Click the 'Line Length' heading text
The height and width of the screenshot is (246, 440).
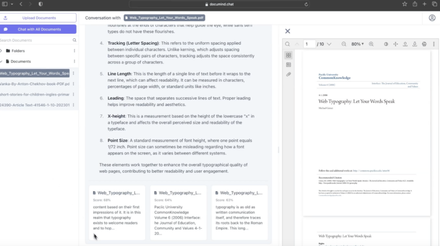(x=119, y=74)
